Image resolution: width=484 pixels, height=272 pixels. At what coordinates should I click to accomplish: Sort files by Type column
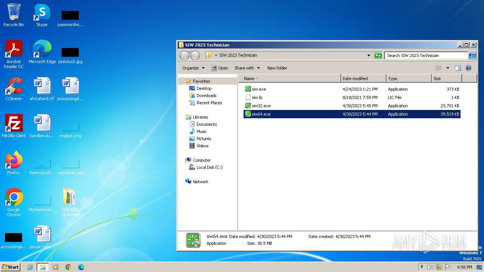409,79
